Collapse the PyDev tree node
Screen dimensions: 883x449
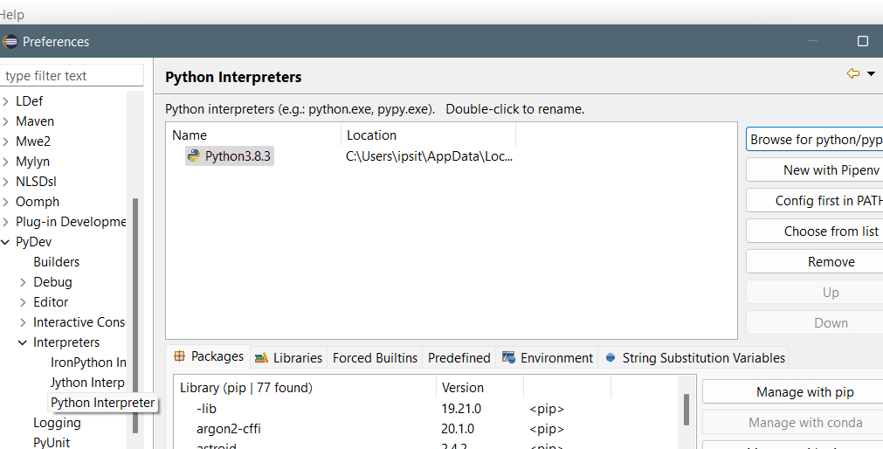[6, 242]
